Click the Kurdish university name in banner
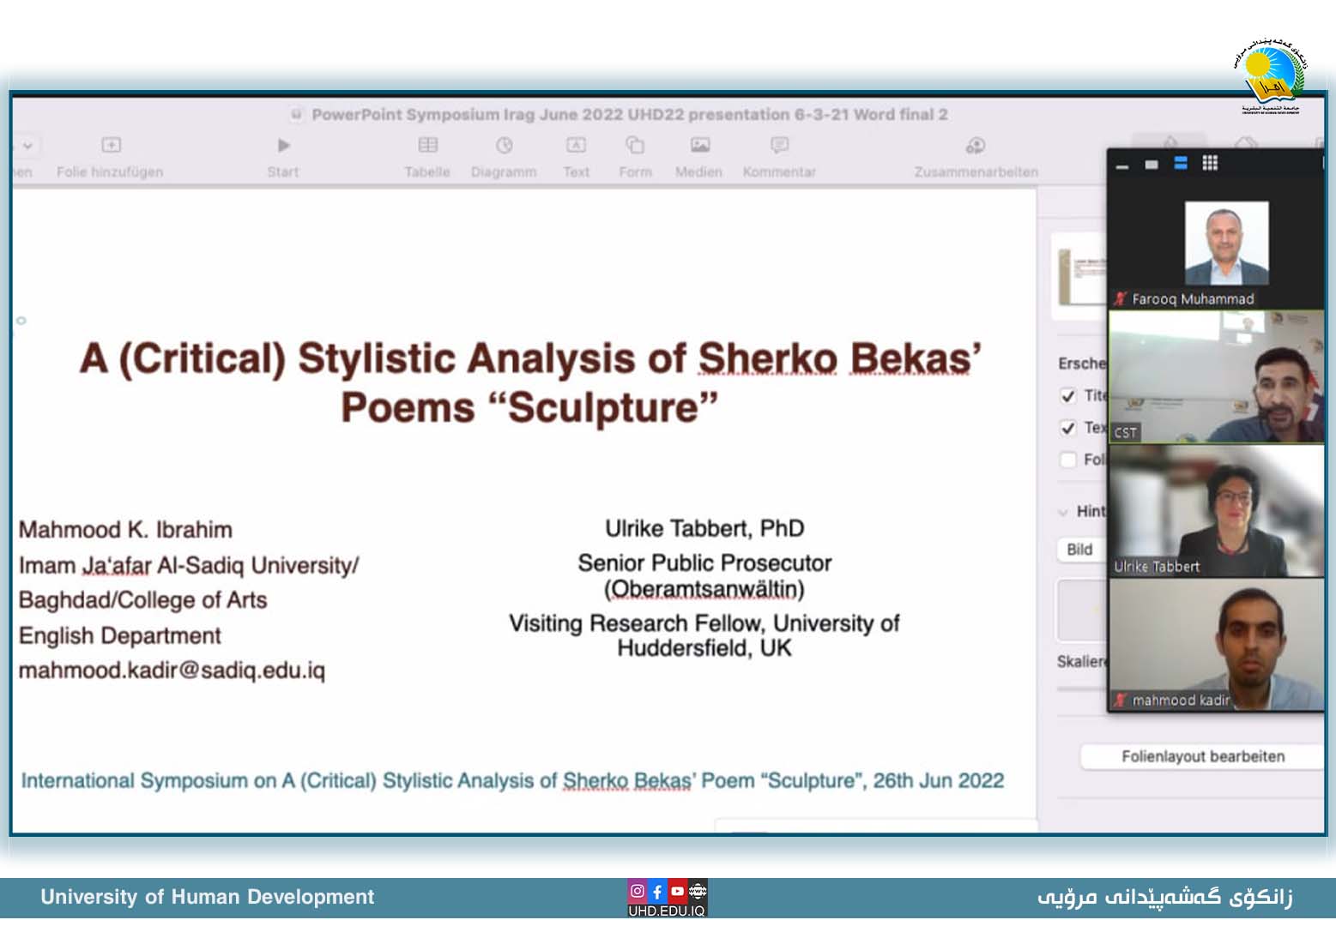Image resolution: width=1336 pixels, height=926 pixels. point(1165,897)
